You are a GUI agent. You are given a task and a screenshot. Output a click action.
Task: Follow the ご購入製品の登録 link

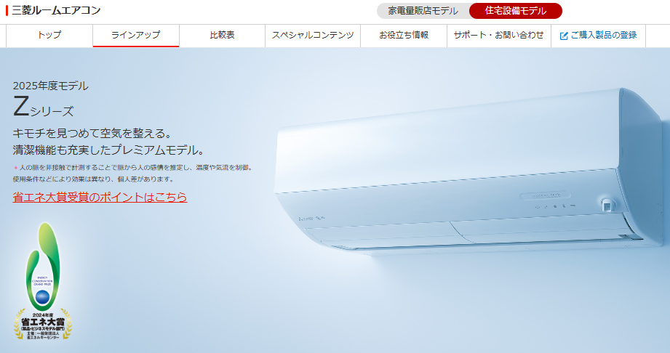[598, 36]
